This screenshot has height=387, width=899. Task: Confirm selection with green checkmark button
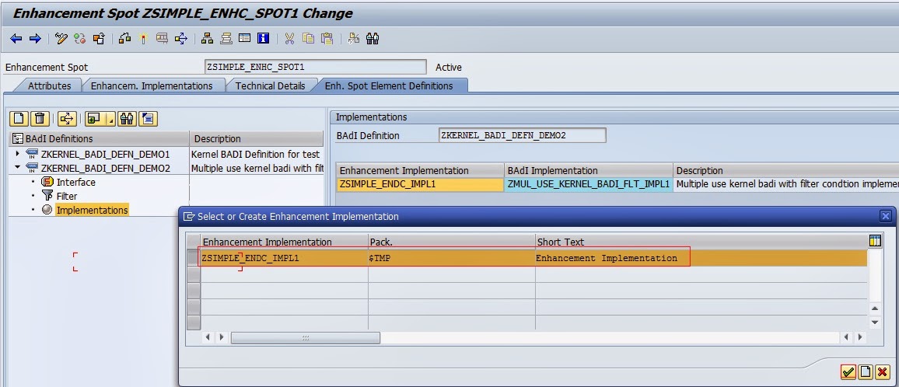point(848,372)
